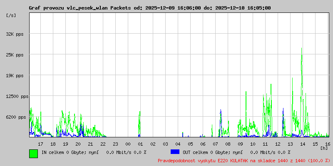Click the hour 14 marker on time axis
The height and width of the screenshot is (166, 333).
click(x=303, y=144)
